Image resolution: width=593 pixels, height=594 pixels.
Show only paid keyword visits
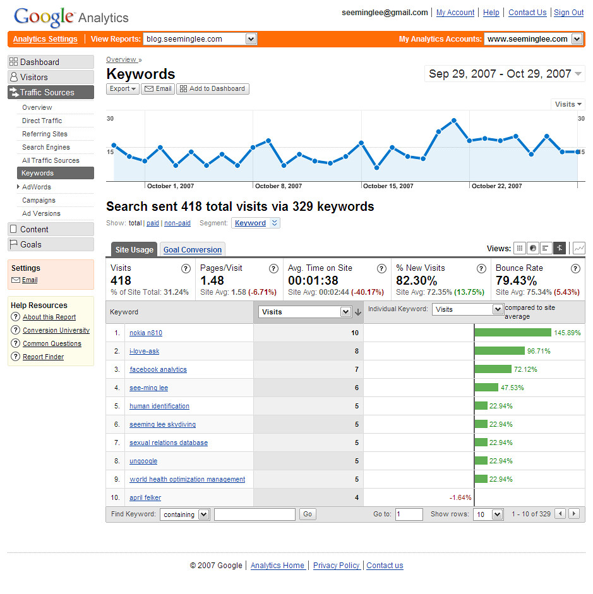pos(153,223)
